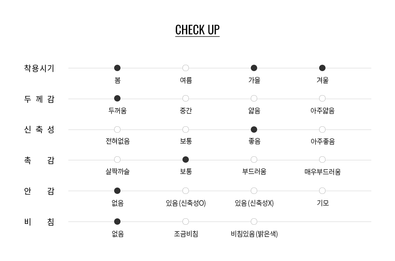Choose the 중간 thickness dot
Viewport: 395px width, 261px height.
pyautogui.click(x=186, y=98)
